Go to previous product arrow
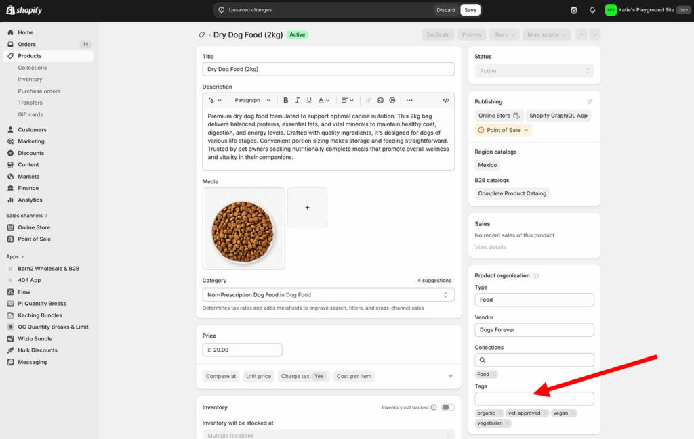The width and height of the screenshot is (694, 439). pos(581,34)
